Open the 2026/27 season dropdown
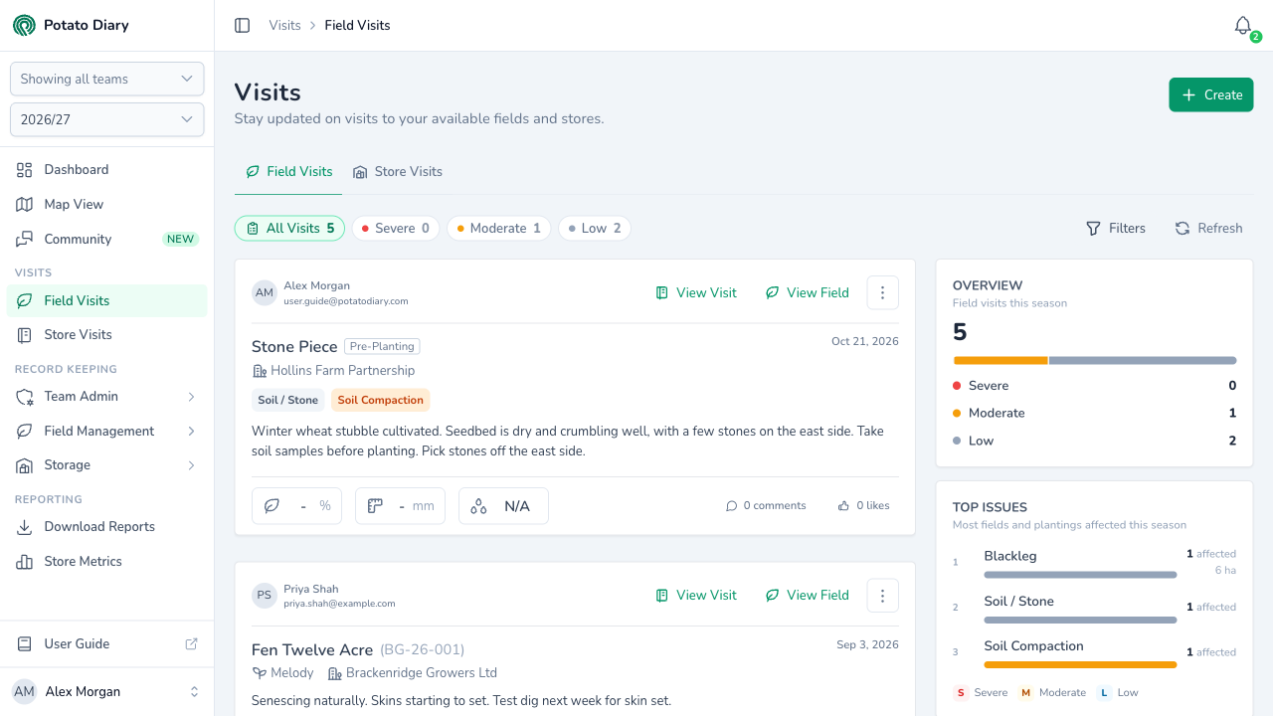 [x=107, y=119]
